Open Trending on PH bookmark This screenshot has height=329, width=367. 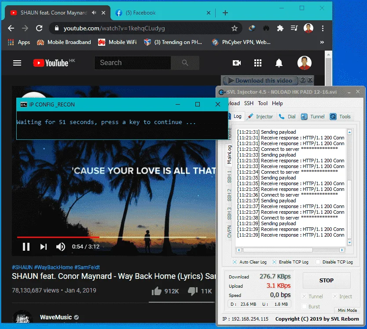point(173,42)
